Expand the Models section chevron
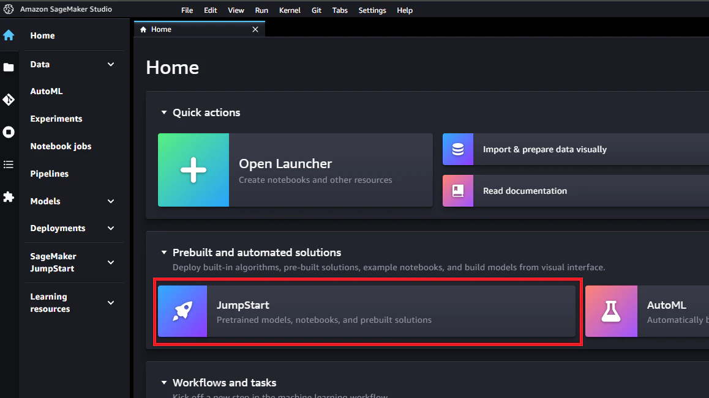Viewport: 709px width, 398px height. 111,201
